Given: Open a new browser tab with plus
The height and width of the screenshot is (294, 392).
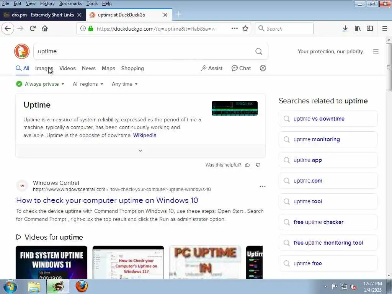Looking at the screenshot, I should [x=178, y=15].
